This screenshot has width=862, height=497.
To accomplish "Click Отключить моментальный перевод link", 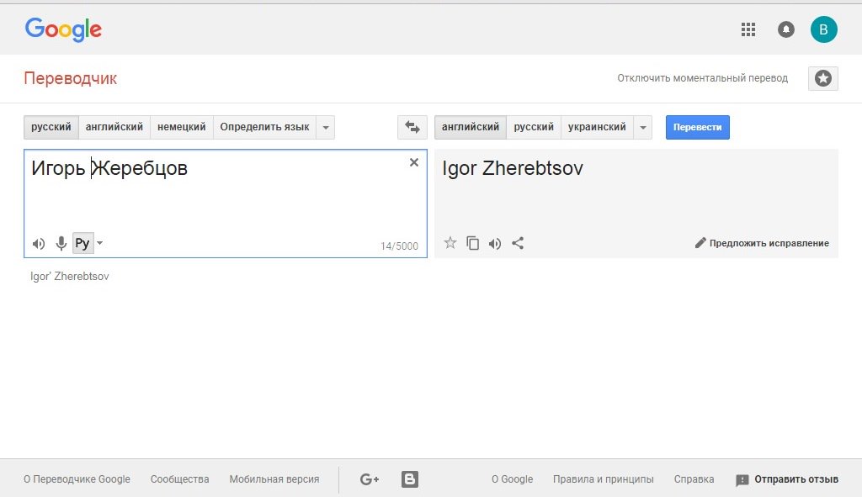I will pyautogui.click(x=702, y=78).
